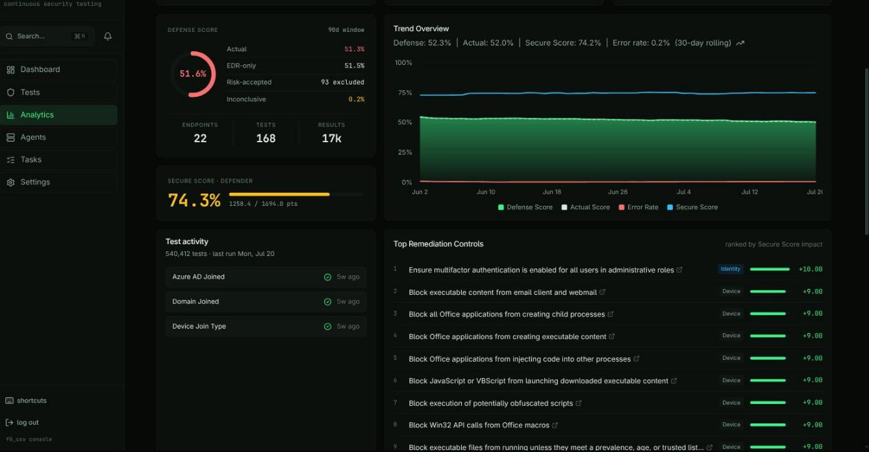Open external link for creating executable content control
Image resolution: width=869 pixels, height=452 pixels.
tap(612, 336)
